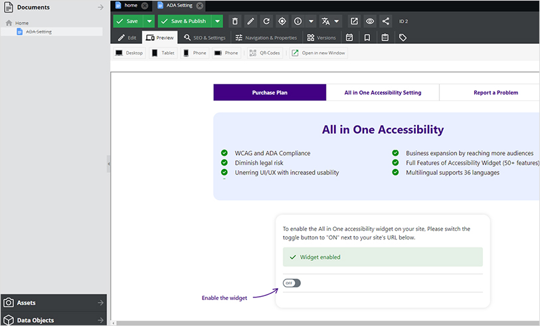The width and height of the screenshot is (540, 326).
Task: Click the eye preview icon in toolbar
Action: tap(370, 21)
